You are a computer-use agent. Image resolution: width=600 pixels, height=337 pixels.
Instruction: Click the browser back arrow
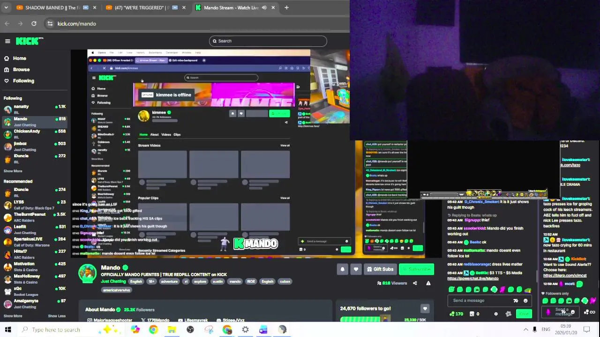coord(7,23)
